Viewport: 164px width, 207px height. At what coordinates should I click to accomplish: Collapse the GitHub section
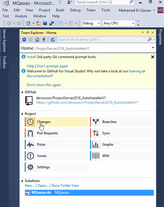tap(22, 92)
